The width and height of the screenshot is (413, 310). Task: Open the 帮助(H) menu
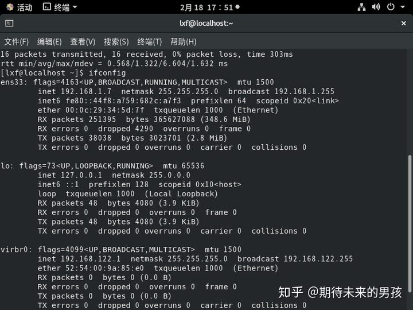(183, 42)
